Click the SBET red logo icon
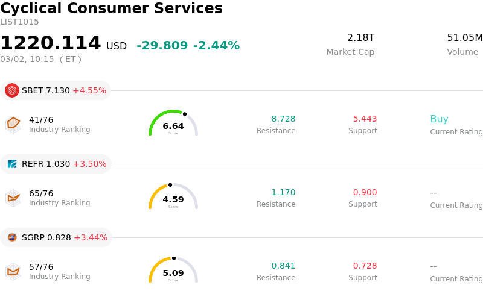Screen dimensions: 483x294 click(x=12, y=90)
